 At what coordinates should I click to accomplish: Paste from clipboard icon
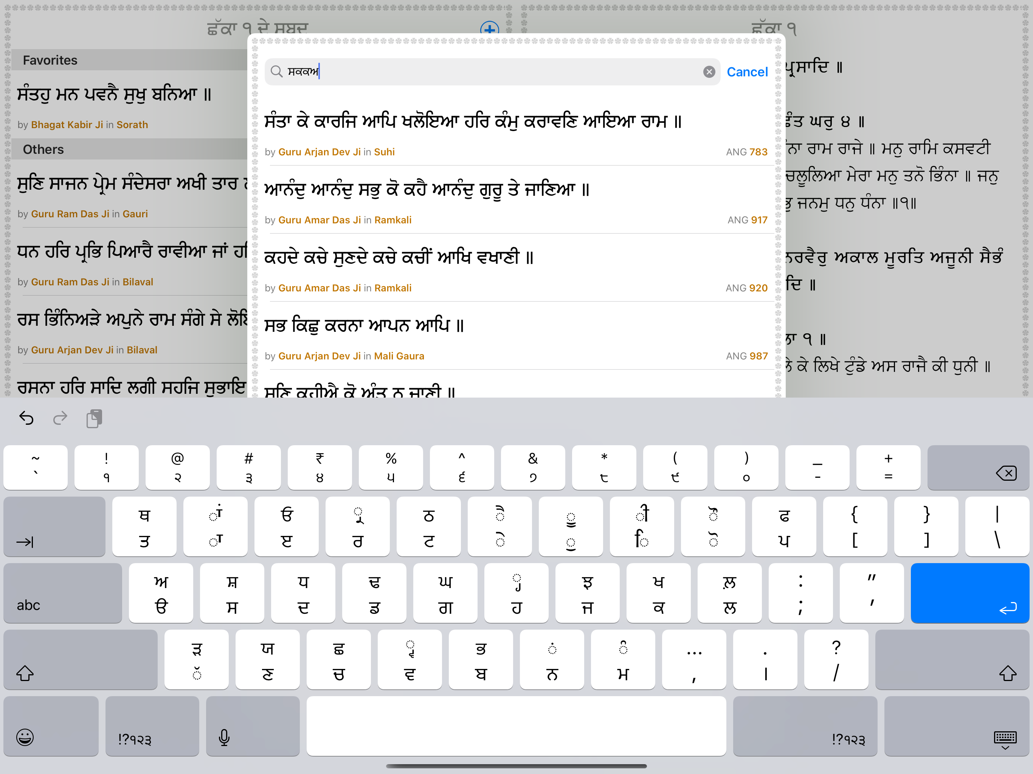point(94,418)
